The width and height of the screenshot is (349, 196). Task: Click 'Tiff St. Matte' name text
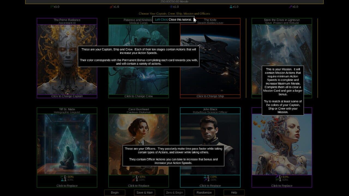[x=67, y=109]
